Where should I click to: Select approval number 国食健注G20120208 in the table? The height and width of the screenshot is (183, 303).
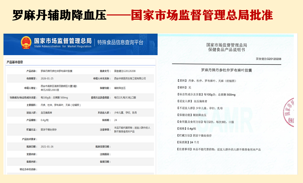point(125,71)
